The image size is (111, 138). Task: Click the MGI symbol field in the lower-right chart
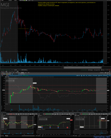click(x=77, y=114)
